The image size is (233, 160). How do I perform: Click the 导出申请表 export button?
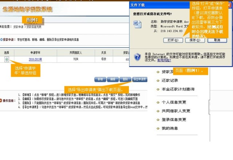click(139, 79)
